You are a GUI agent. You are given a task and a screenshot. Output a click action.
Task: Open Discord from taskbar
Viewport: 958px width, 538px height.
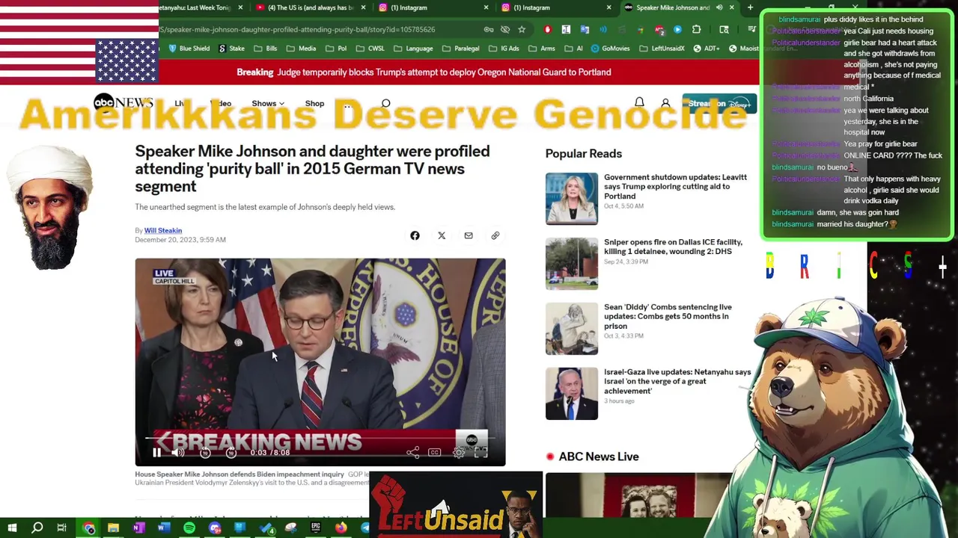click(x=215, y=528)
